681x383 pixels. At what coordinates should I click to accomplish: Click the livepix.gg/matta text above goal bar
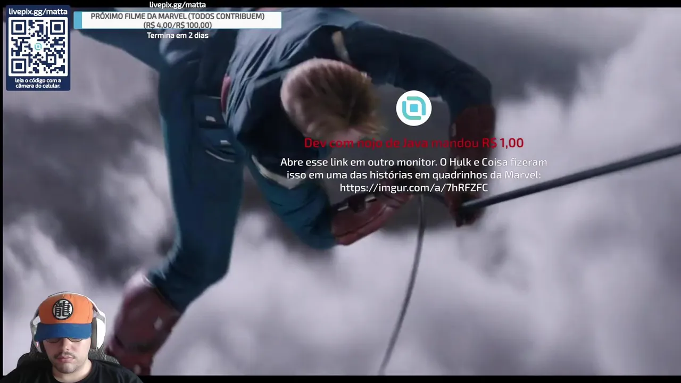click(x=177, y=5)
